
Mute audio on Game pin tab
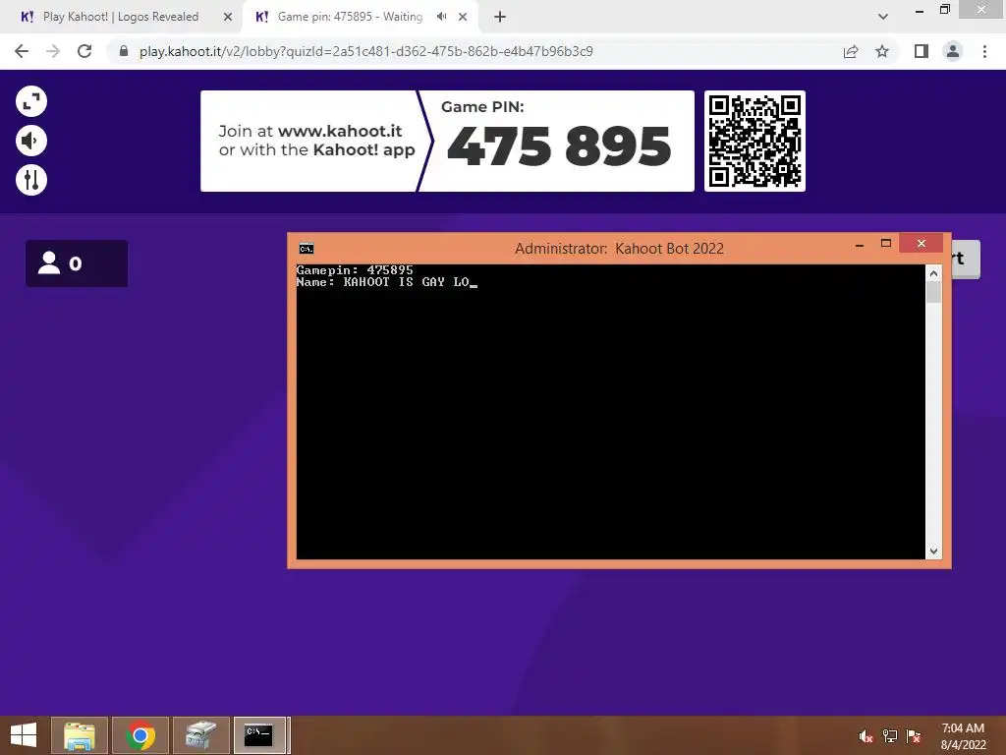pos(441,17)
